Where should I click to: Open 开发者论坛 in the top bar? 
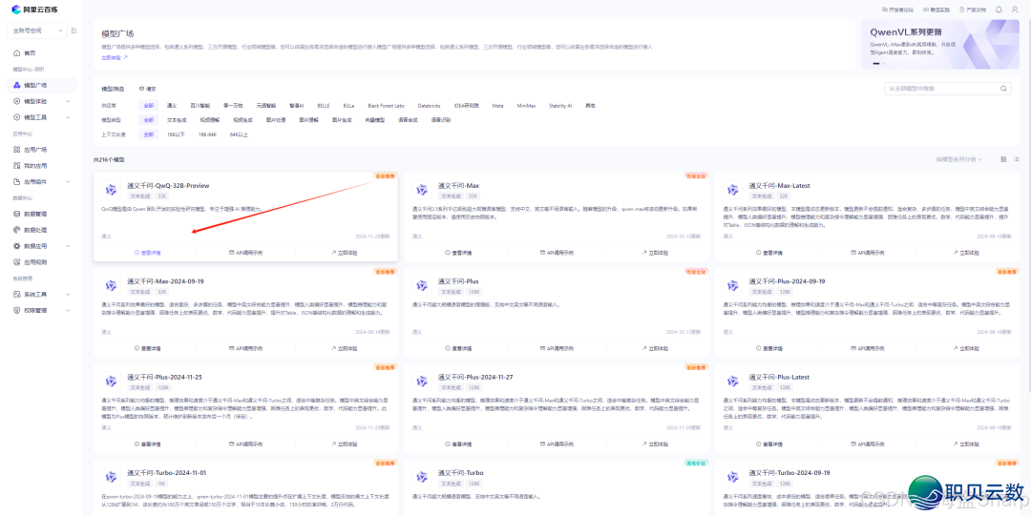click(899, 10)
